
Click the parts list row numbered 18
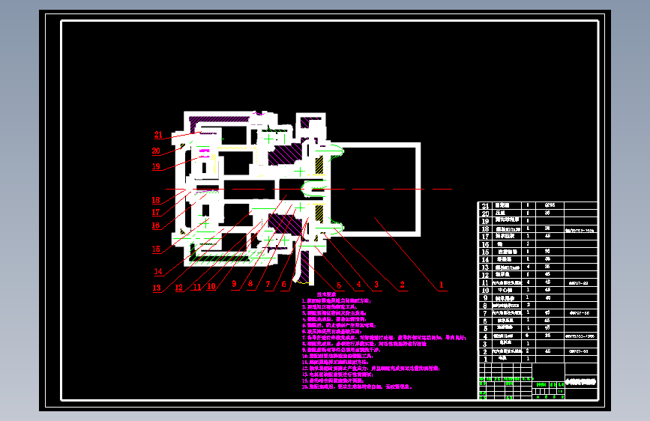(538, 228)
